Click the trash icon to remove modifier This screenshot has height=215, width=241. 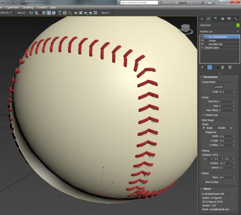pos(222,67)
